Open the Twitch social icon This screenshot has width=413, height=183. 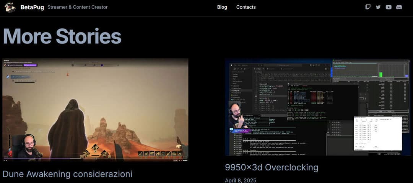coord(368,7)
